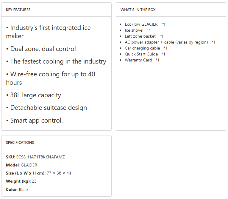This screenshot has width=228, height=199.
Task: Click the SKU value EC981HA71T8KKNAFAMZ
Action: click(40, 157)
